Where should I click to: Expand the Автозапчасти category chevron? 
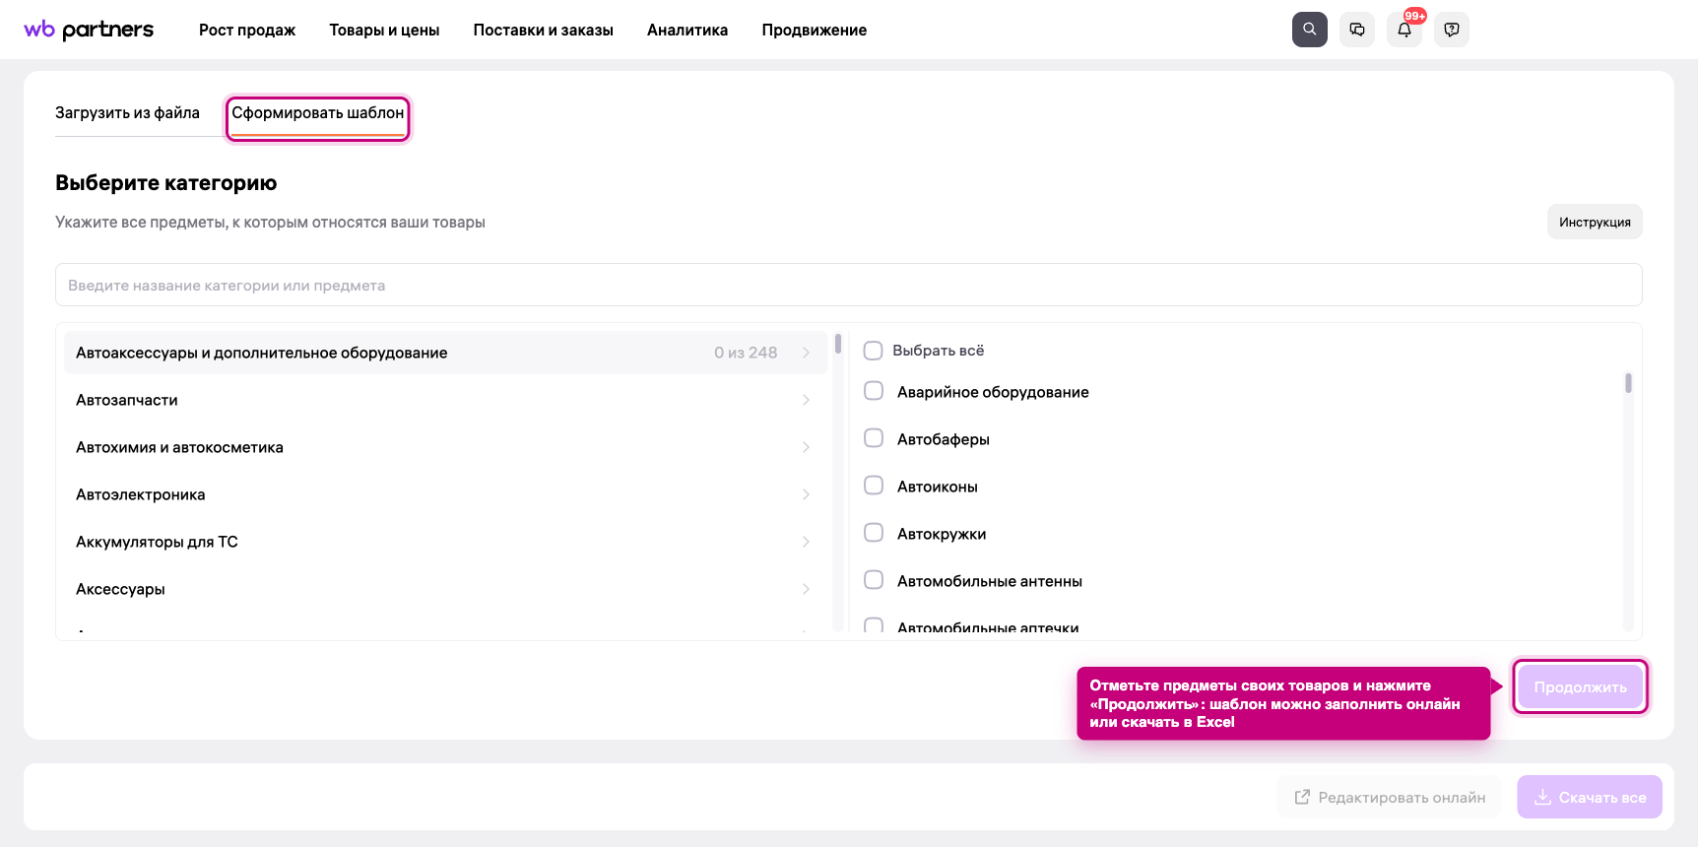click(x=806, y=400)
